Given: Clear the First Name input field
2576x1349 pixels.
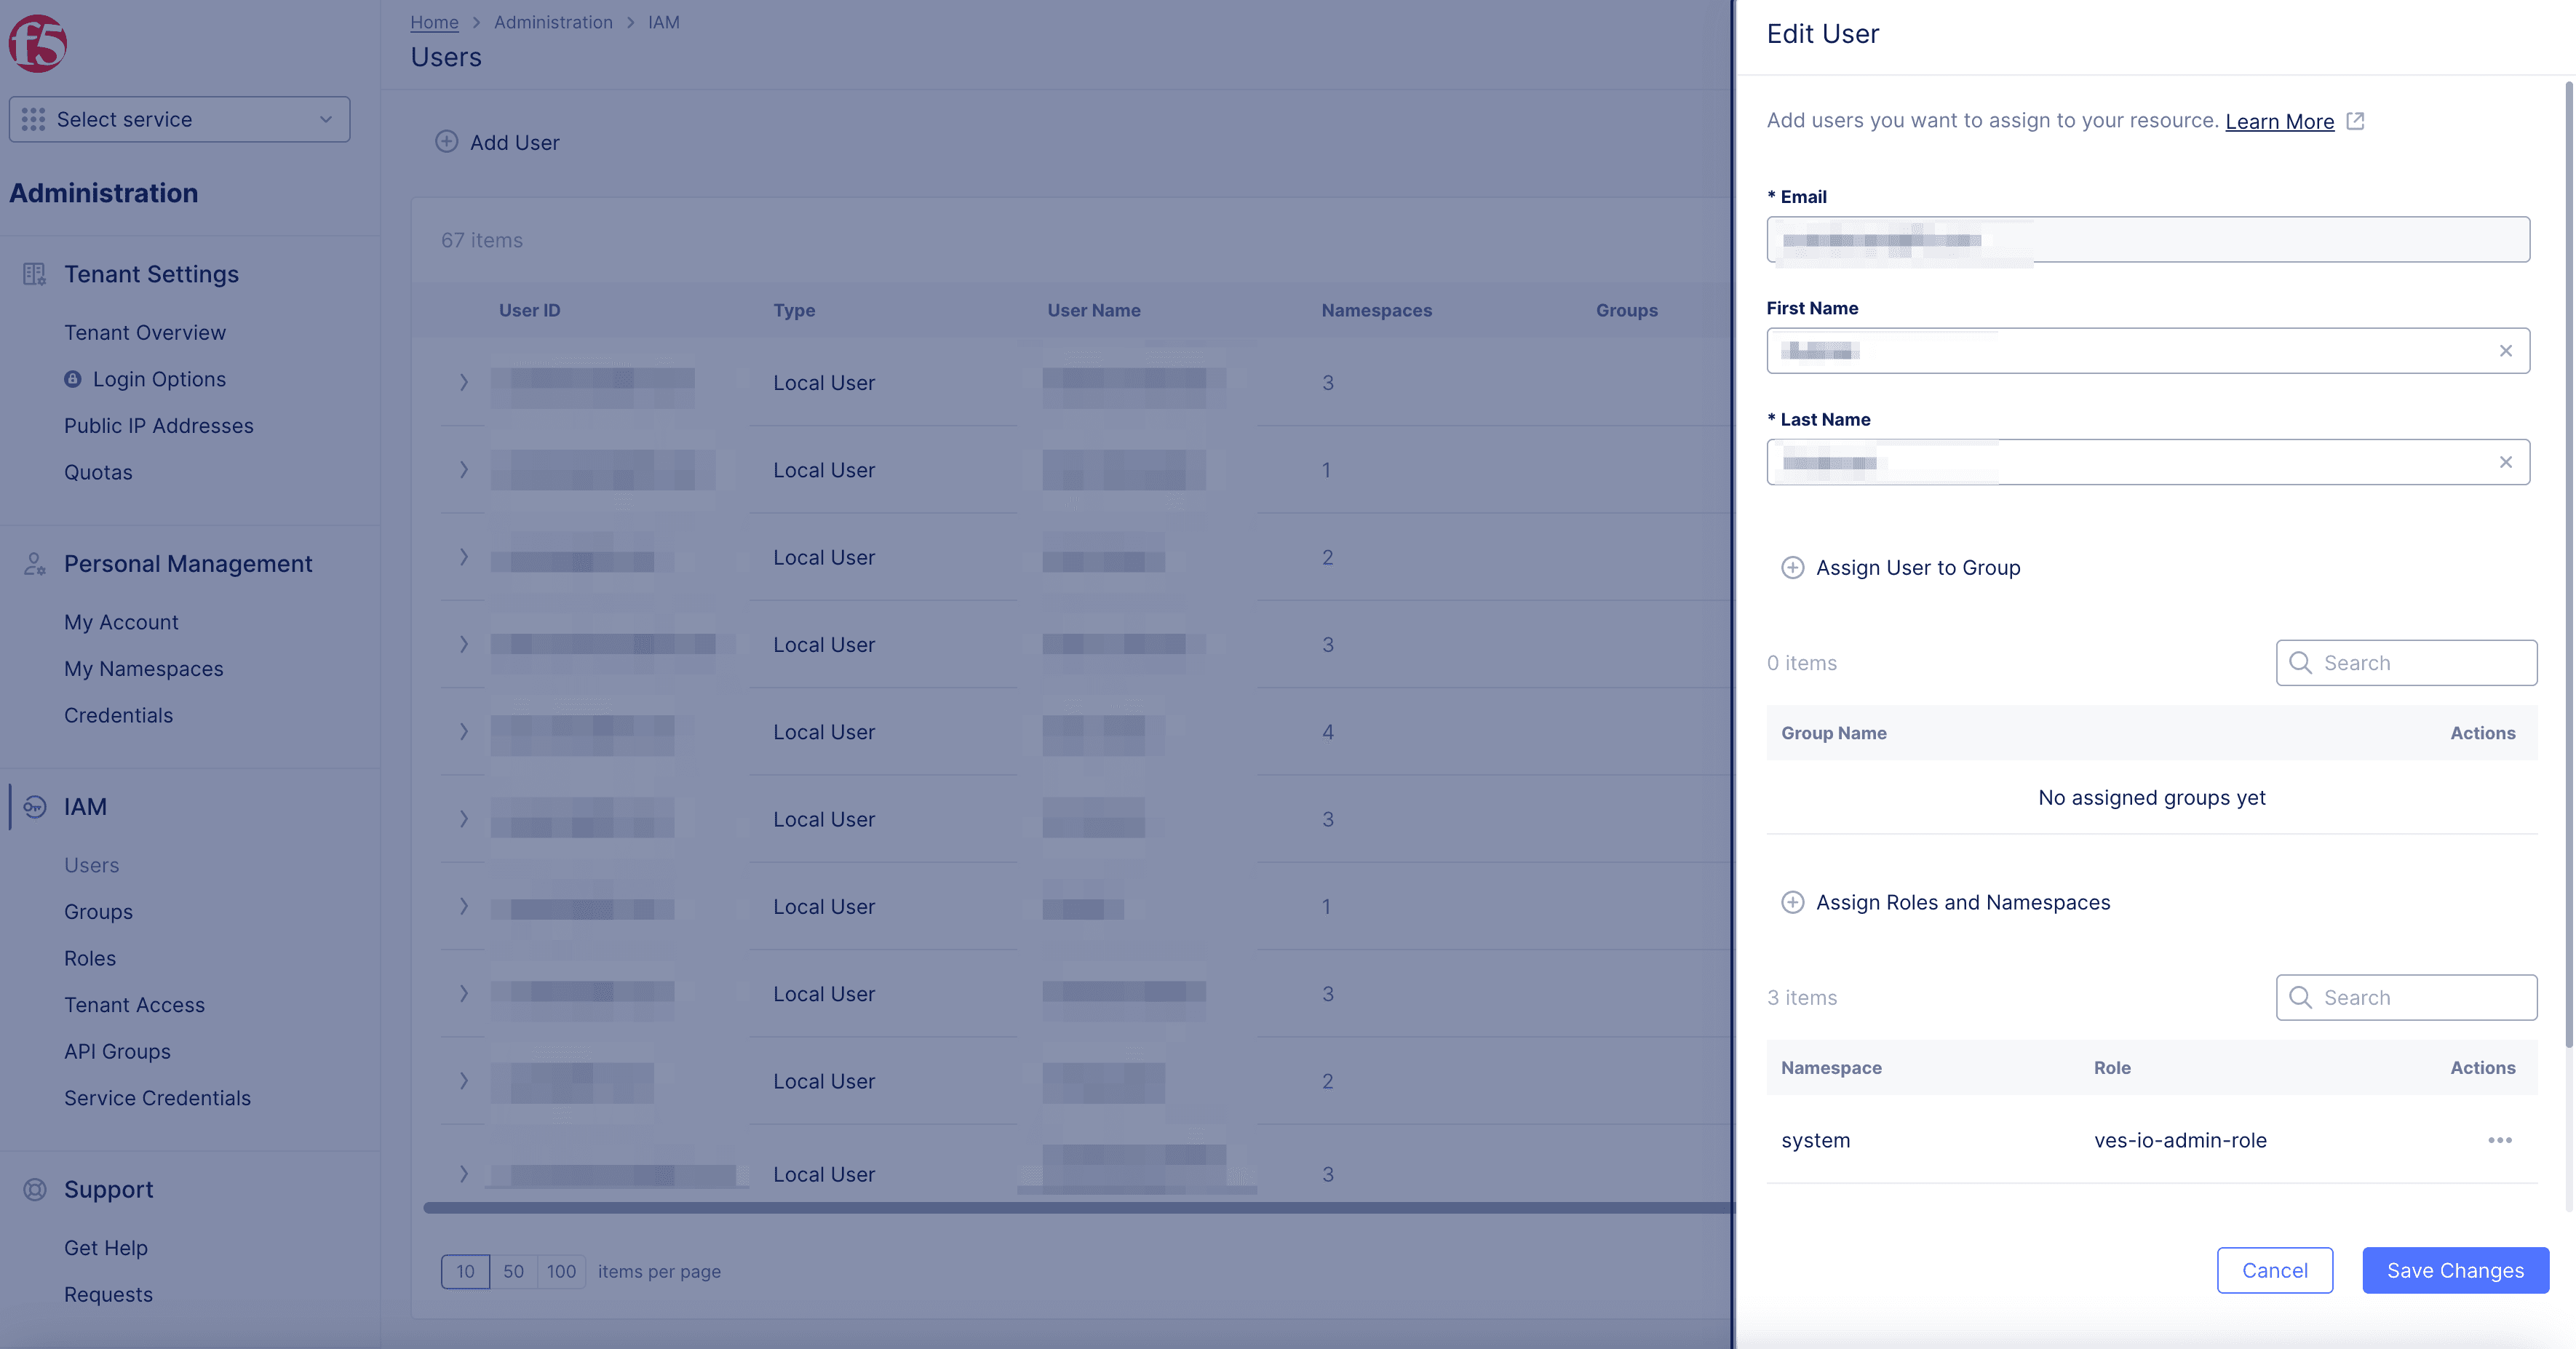Looking at the screenshot, I should 2506,349.
